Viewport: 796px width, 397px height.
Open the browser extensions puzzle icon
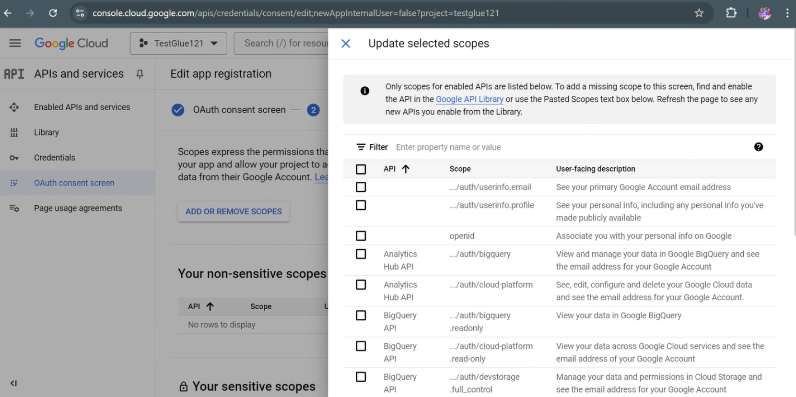point(731,13)
